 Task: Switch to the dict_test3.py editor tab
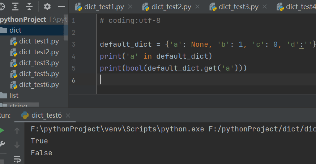238,7
